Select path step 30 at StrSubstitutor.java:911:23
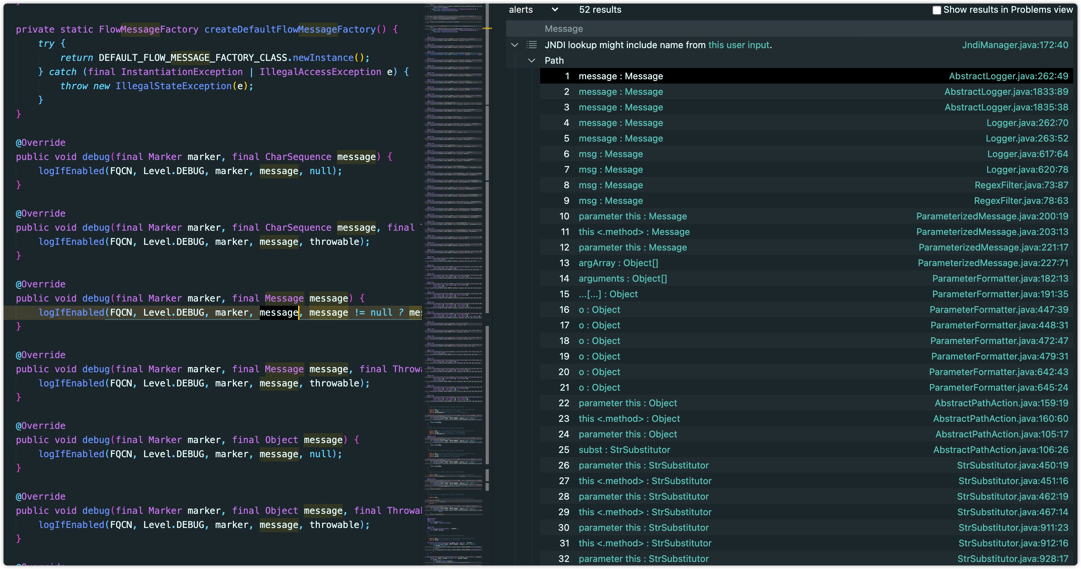The height and width of the screenshot is (569, 1081). [x=806, y=528]
